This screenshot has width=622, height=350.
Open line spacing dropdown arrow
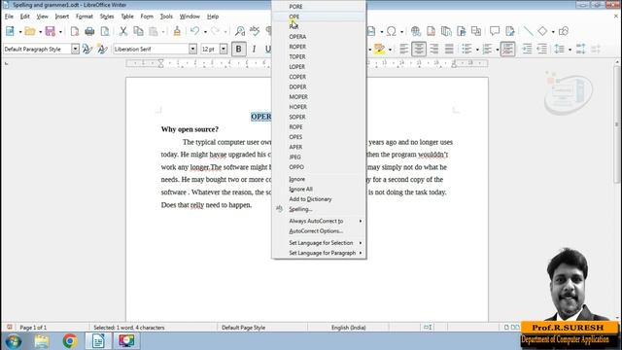[570, 50]
